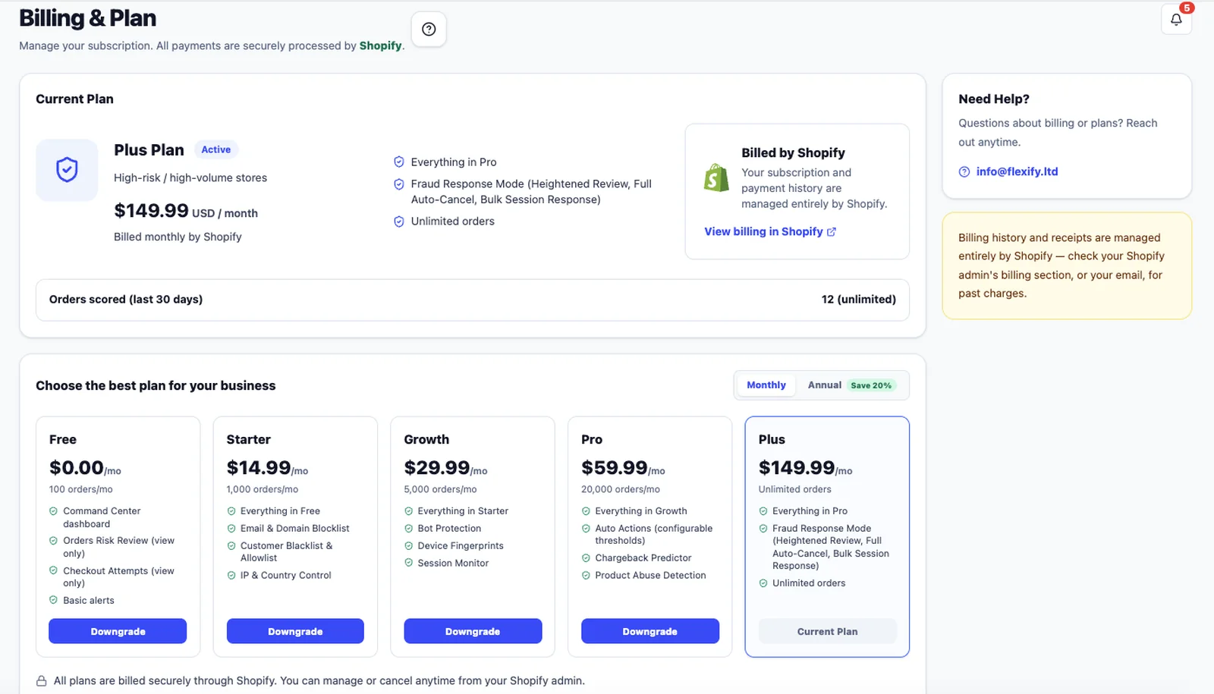Click check icon beside Everything in Growth
Viewport: 1214px width, 694px height.
(586, 511)
